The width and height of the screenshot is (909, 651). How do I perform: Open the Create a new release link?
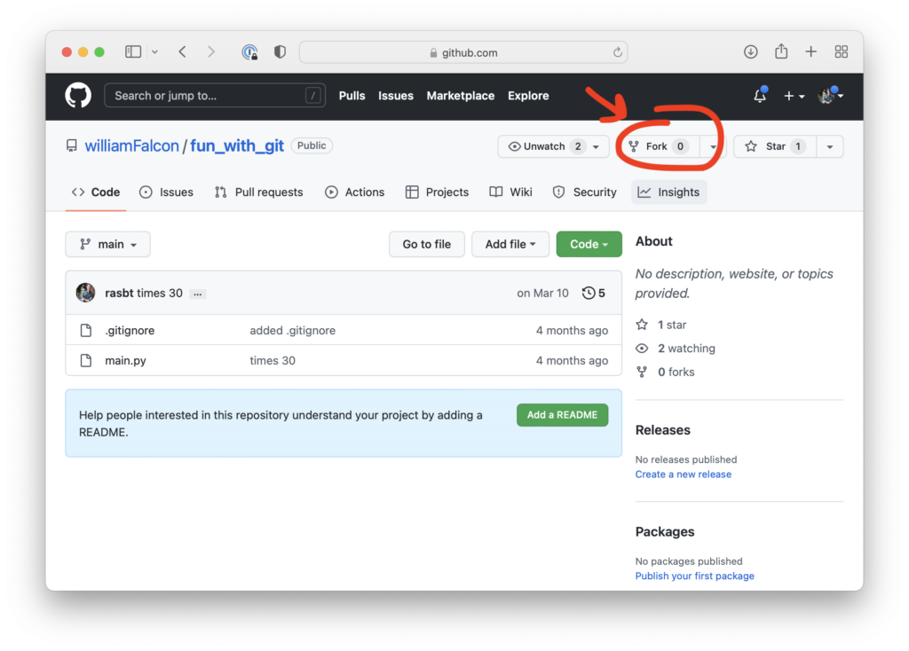(x=683, y=474)
